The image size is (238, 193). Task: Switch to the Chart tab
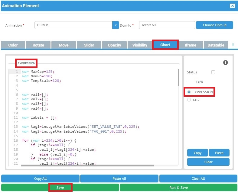pyautogui.click(x=165, y=45)
